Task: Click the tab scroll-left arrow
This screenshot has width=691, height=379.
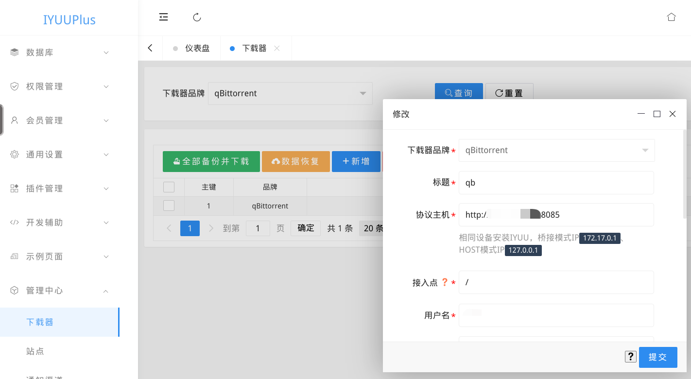Action: click(x=150, y=48)
